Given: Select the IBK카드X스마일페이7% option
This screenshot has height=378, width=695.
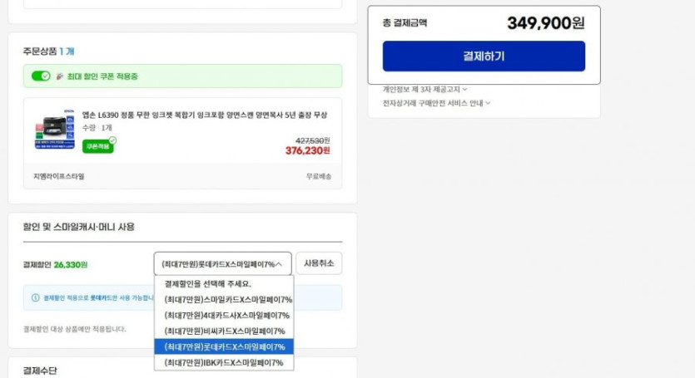Looking at the screenshot, I should [x=224, y=362].
